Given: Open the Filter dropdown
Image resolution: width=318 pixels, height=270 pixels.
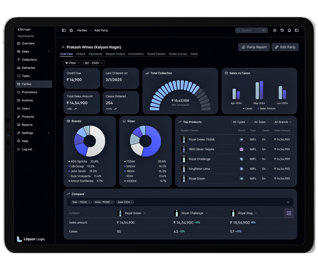Looking at the screenshot, I should [73, 63].
